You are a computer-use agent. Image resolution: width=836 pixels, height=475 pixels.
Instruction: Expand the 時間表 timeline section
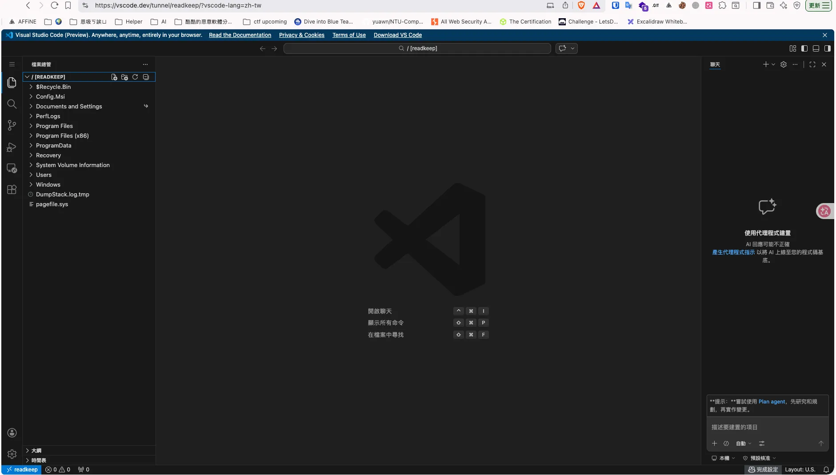click(89, 460)
